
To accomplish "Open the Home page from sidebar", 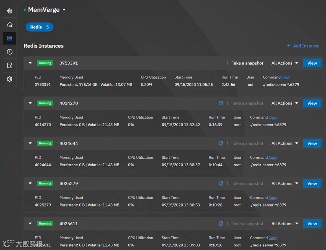I will click(x=10, y=24).
